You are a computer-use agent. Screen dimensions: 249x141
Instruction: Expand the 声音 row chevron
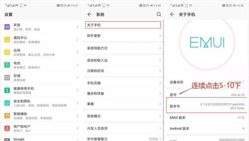77,27
